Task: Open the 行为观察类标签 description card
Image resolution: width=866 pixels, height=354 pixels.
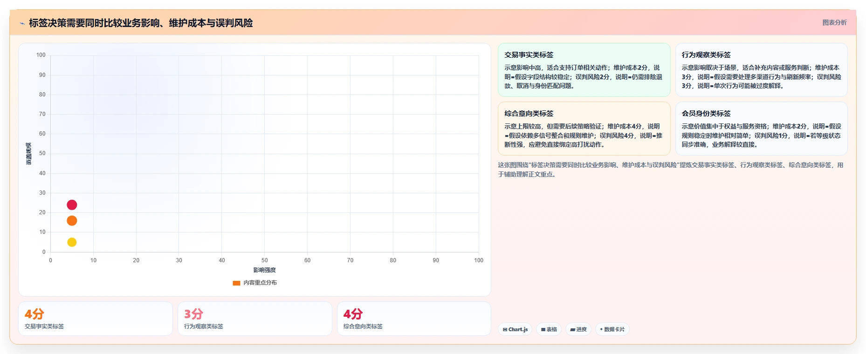Action: 761,70
